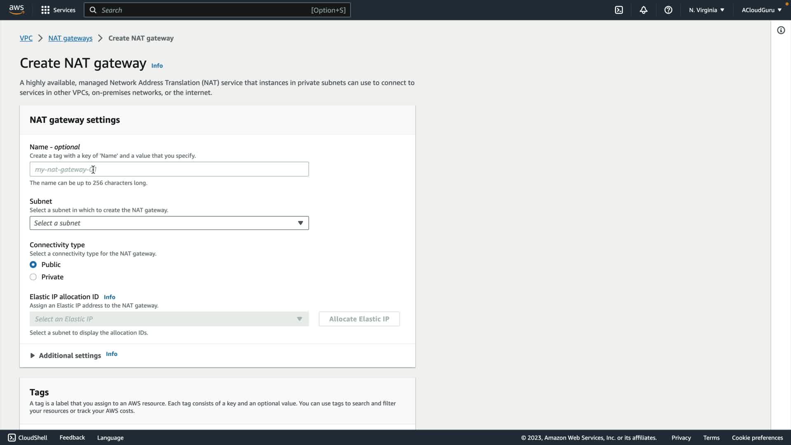Open the notifications bell
791x445 pixels.
pos(644,10)
